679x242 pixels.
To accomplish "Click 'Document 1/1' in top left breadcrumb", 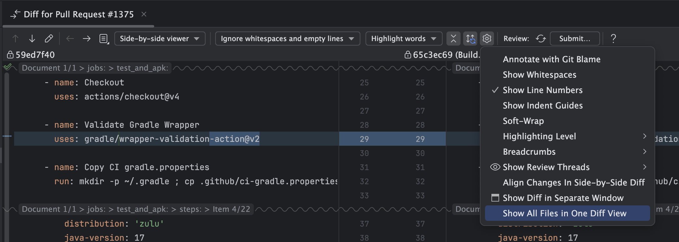I will (x=49, y=68).
